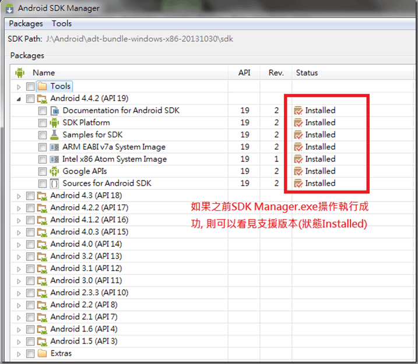Click the SDK Platform android icon

coord(54,123)
